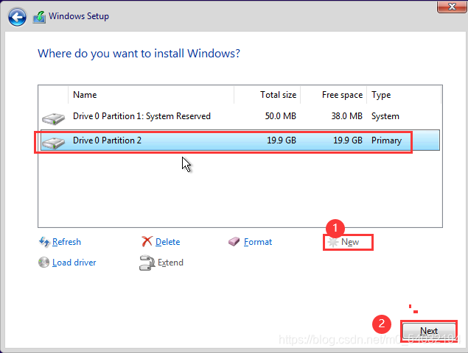Viewport: 468px width, 353px height.
Task: Sort by Name column header
Action: pos(151,95)
